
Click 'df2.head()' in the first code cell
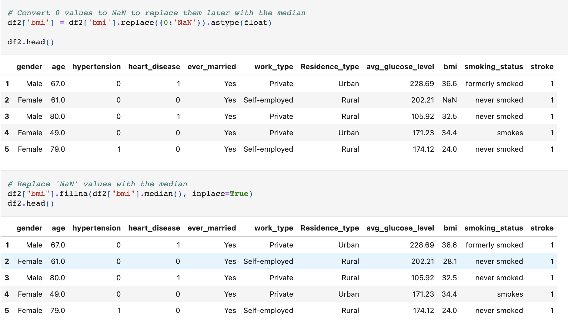point(31,42)
